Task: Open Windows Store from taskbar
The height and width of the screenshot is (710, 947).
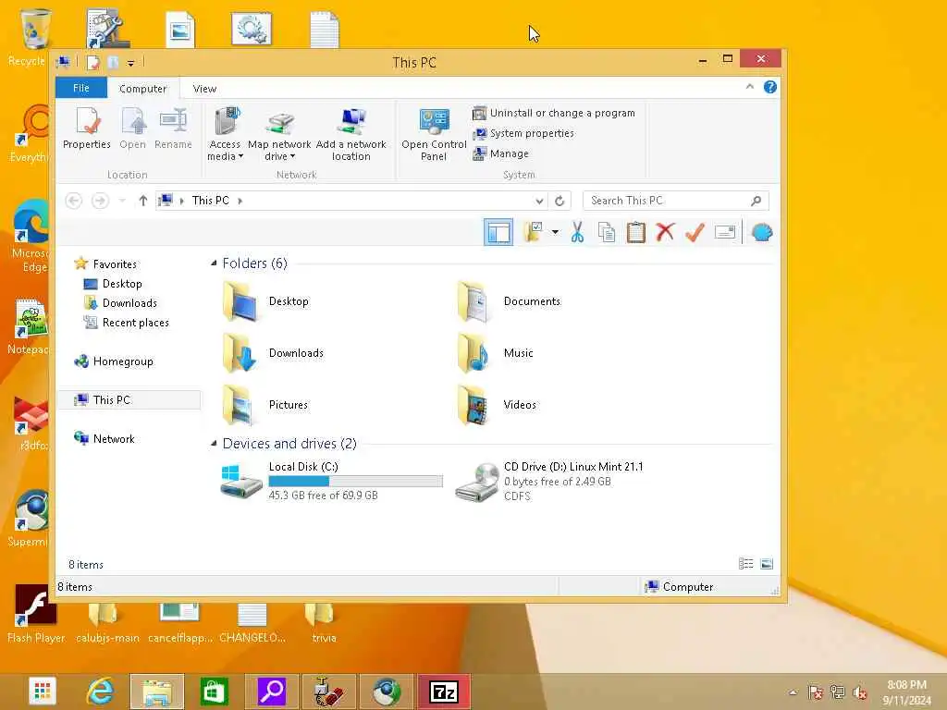Action: point(215,692)
